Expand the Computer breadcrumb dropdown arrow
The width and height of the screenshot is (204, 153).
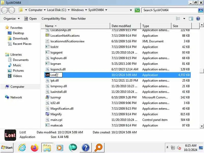point(45,10)
